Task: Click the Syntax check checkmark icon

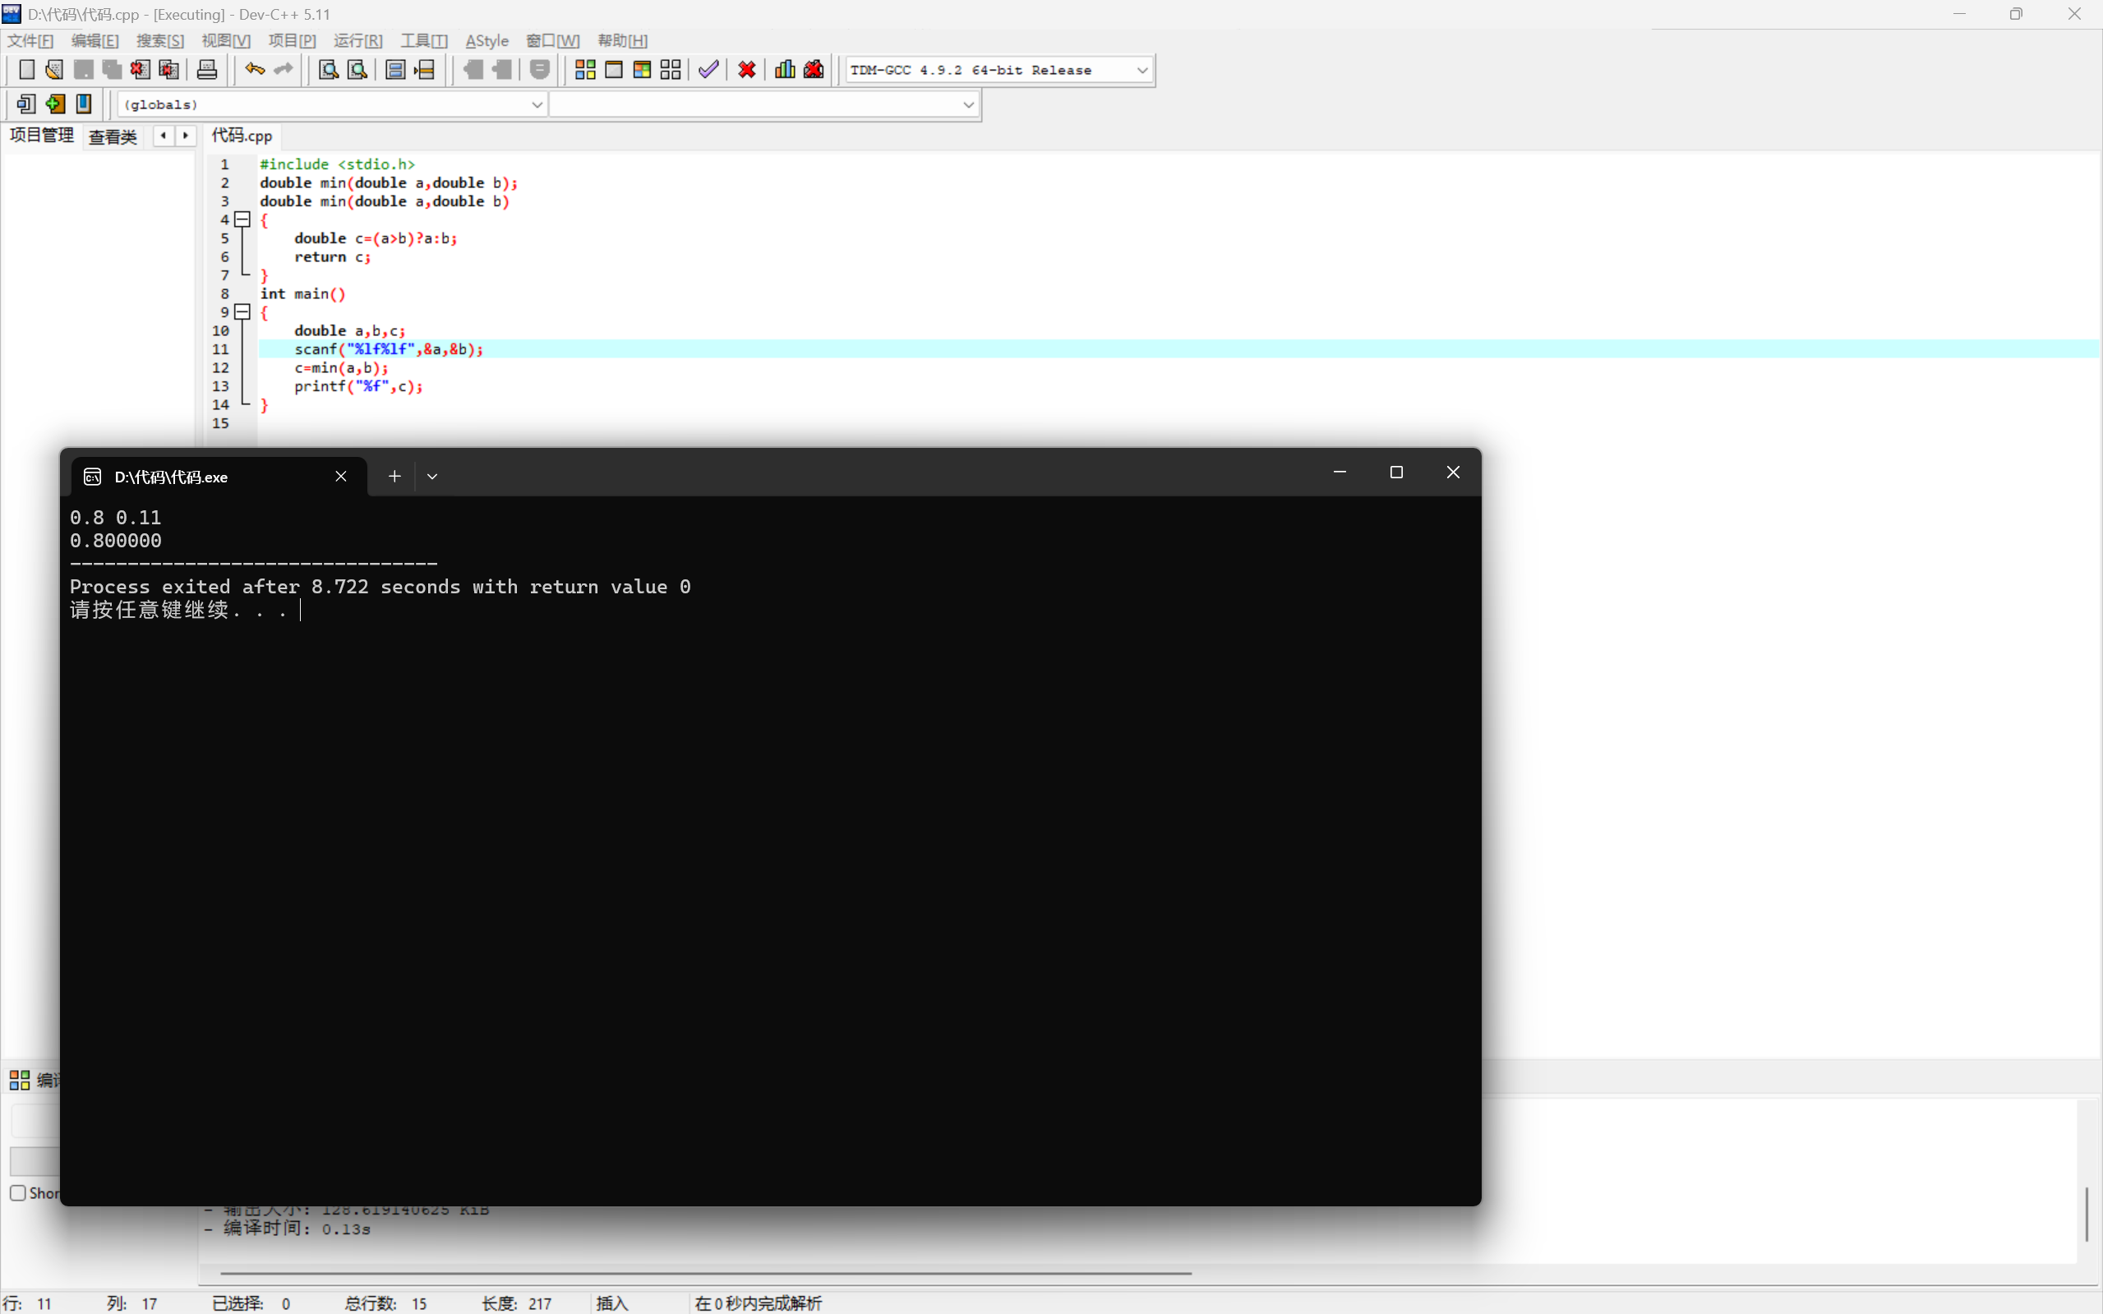Action: [x=708, y=70]
